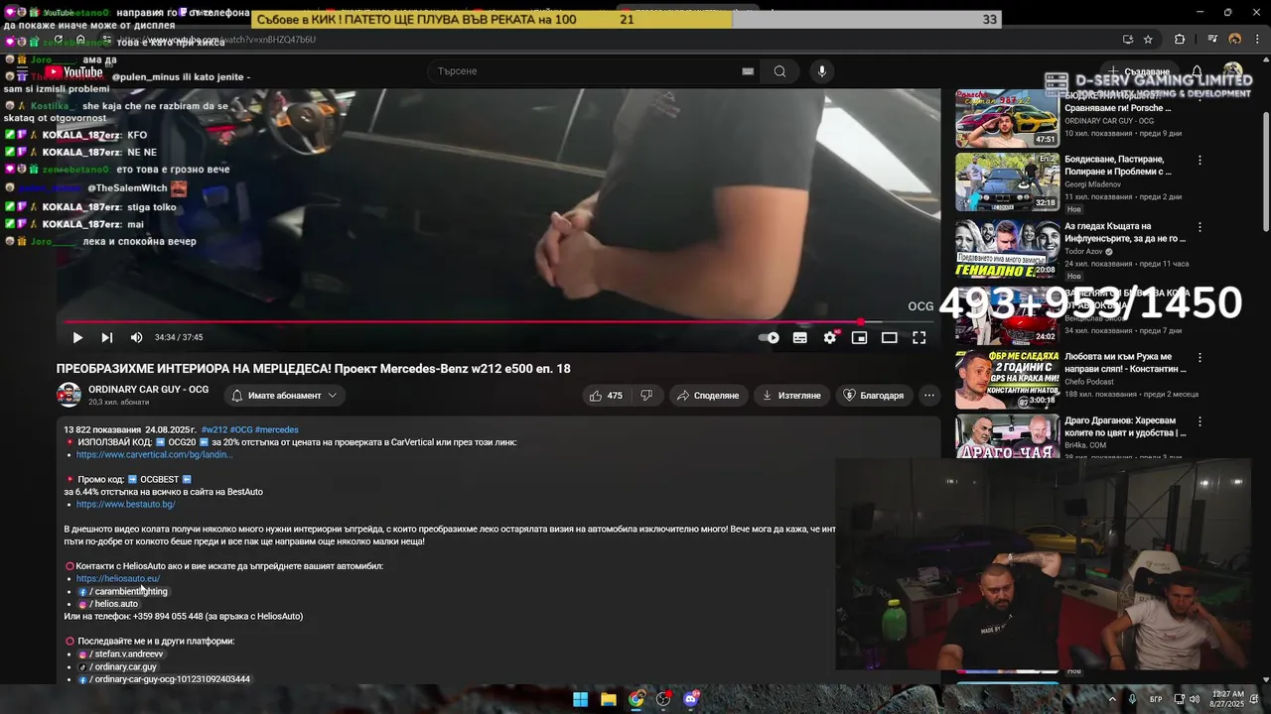Image resolution: width=1271 pixels, height=714 pixels.
Task: Click the Изтегляне download button
Action: [791, 396]
